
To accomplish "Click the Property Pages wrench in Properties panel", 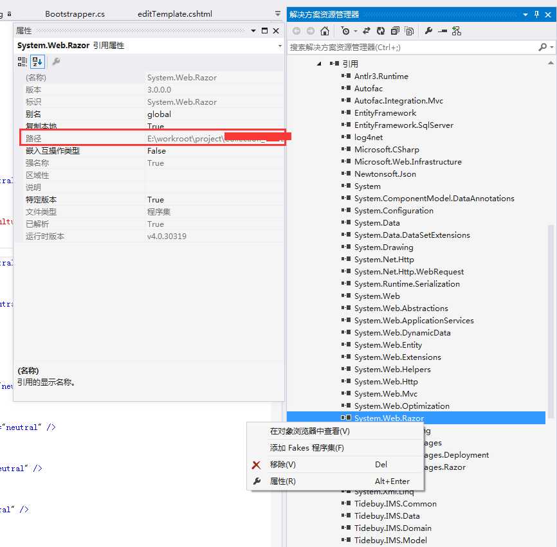I will point(56,62).
